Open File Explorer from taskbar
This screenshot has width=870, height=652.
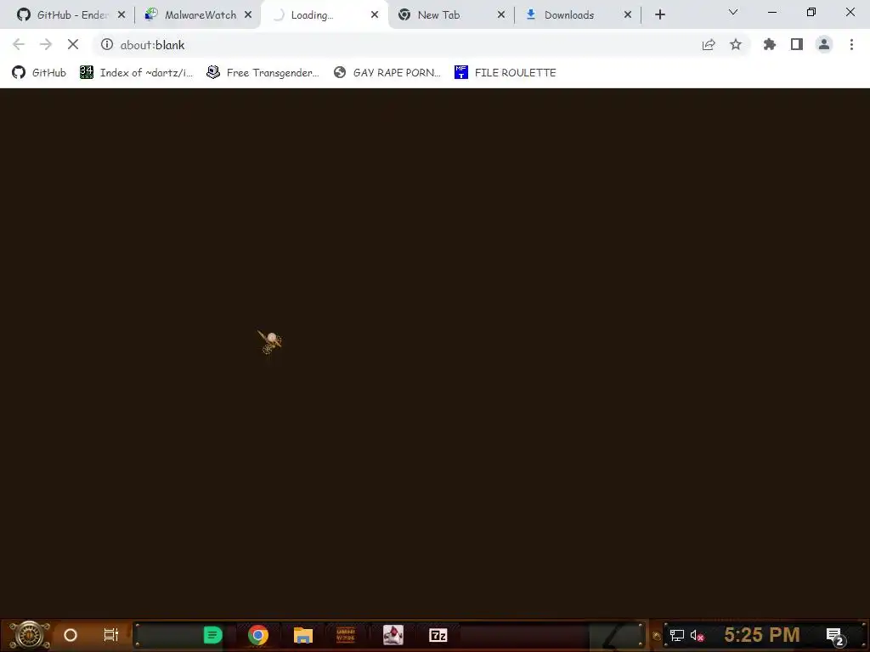tap(303, 635)
